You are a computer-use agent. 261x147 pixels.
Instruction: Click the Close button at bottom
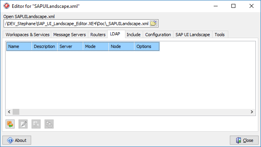click(x=244, y=140)
